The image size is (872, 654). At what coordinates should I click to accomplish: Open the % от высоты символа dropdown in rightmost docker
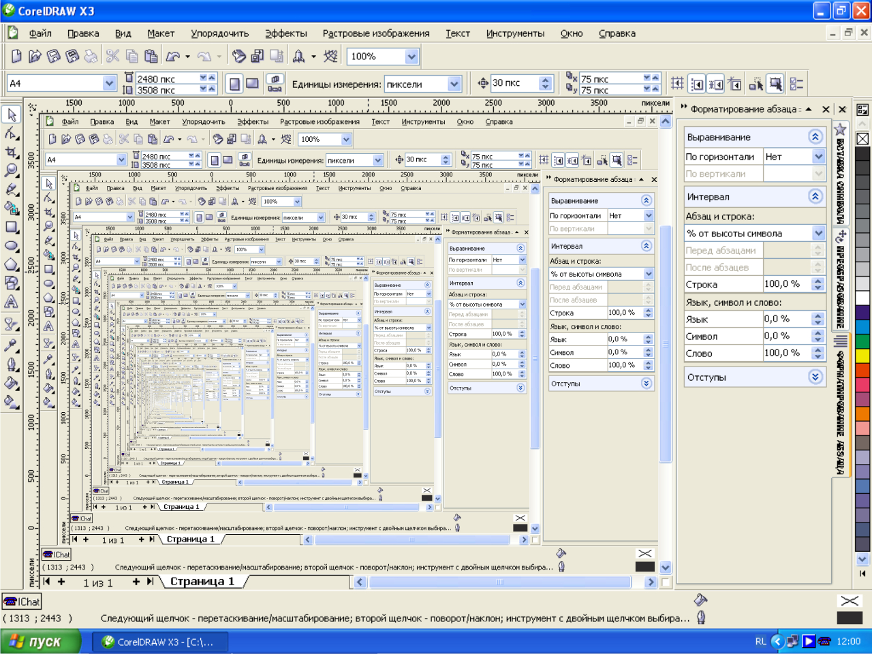(x=818, y=233)
